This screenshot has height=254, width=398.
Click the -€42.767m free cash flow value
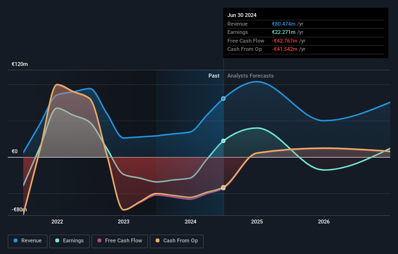(285, 41)
